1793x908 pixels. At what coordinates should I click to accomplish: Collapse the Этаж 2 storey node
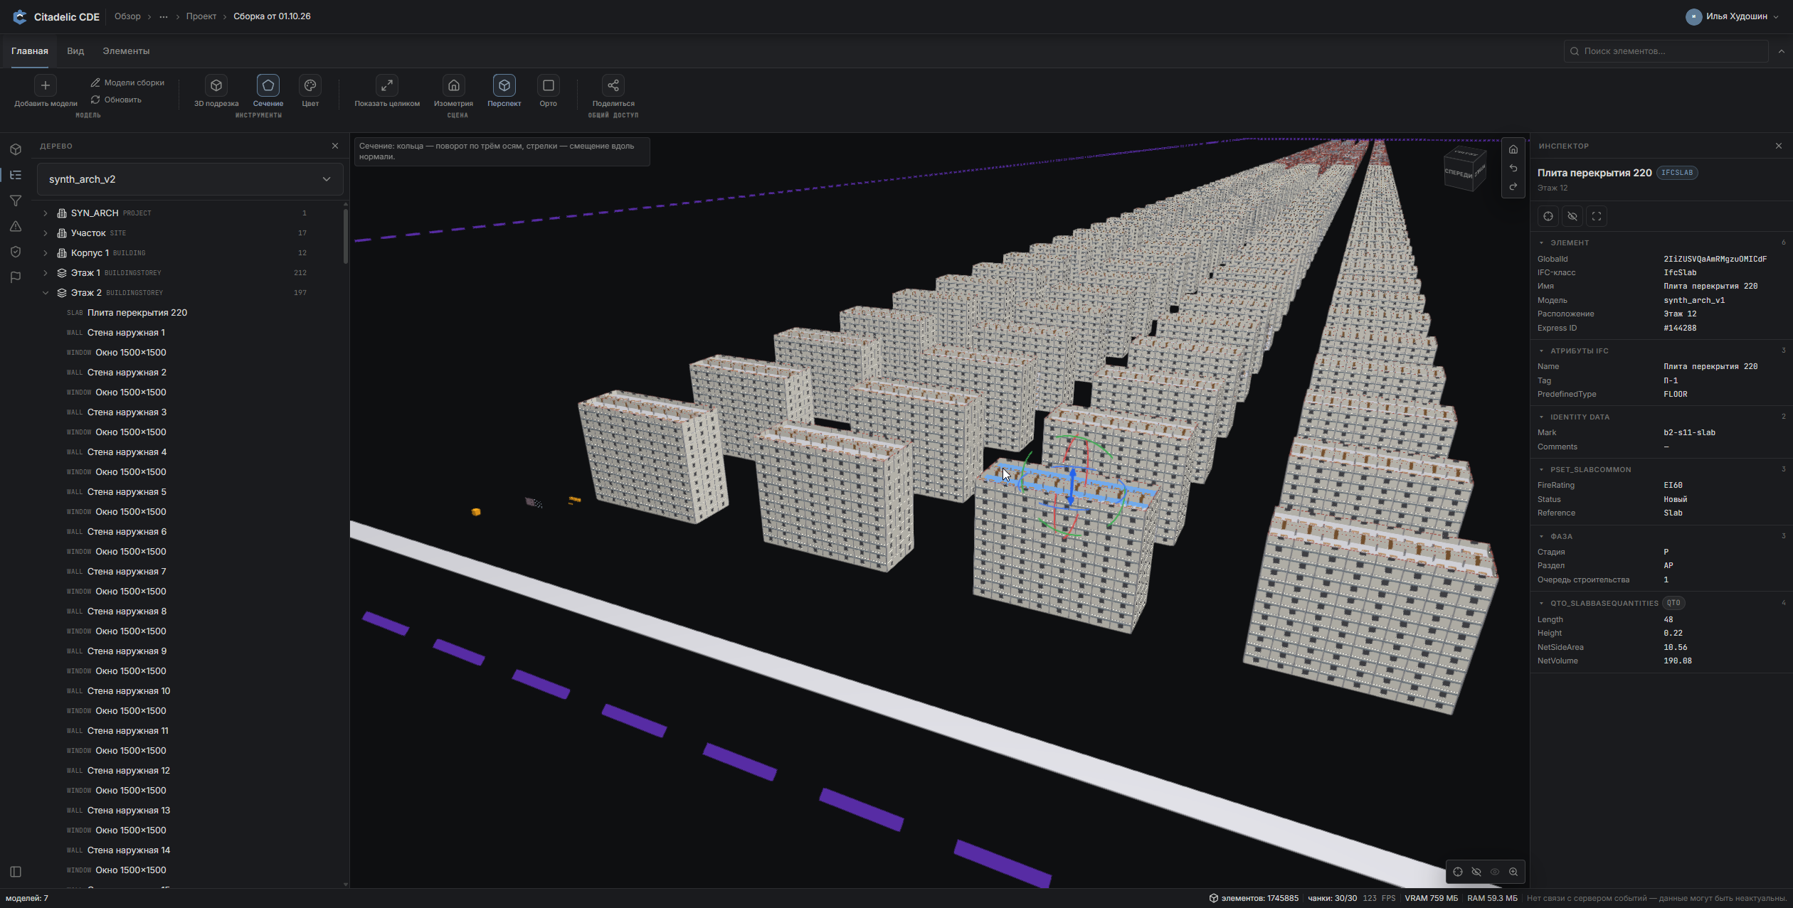click(46, 293)
